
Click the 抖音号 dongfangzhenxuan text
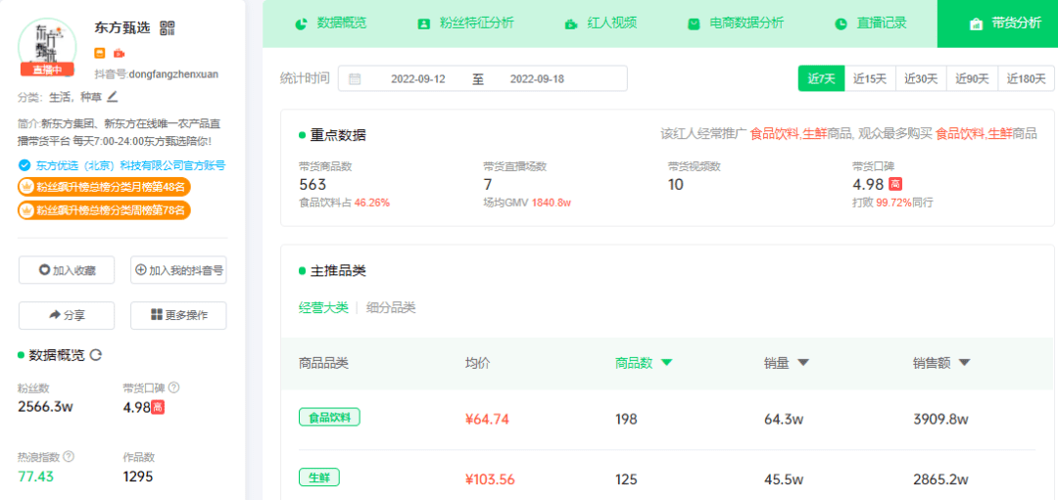[x=157, y=74]
